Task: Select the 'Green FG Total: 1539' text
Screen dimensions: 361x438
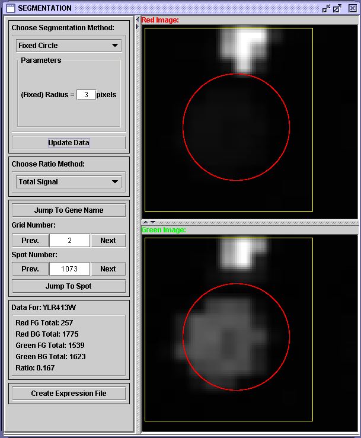Action: [50, 346]
